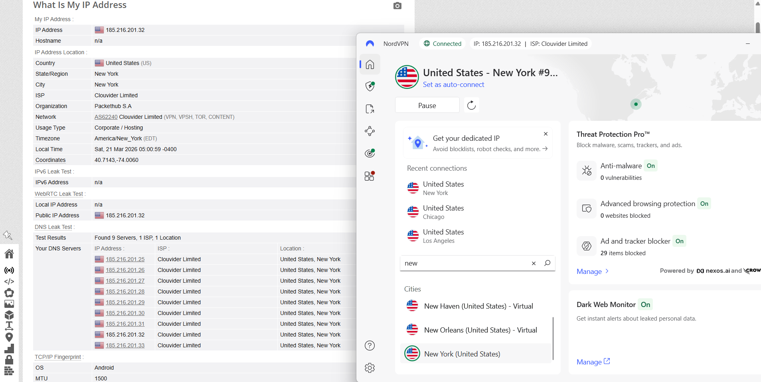The image size is (761, 382).
Task: Click the webpage vertical scrollbar thumb
Action: coord(757,27)
